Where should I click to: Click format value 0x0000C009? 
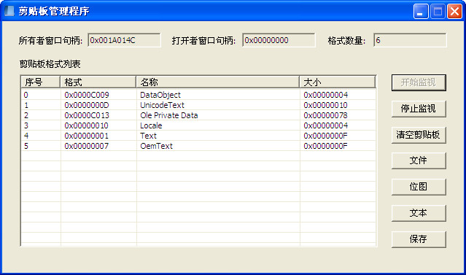coord(87,95)
